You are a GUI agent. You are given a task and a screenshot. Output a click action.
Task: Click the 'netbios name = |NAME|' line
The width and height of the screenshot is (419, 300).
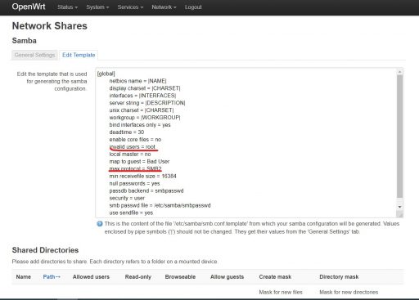coord(137,81)
